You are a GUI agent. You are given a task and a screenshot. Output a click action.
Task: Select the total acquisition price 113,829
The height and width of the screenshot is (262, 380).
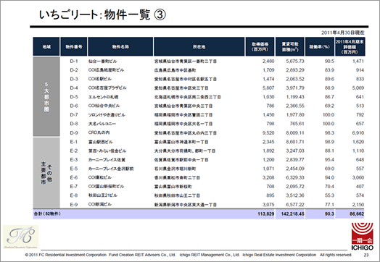pyautogui.click(x=266, y=214)
